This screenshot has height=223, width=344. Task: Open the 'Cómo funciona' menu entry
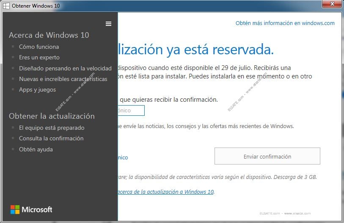click(39, 47)
